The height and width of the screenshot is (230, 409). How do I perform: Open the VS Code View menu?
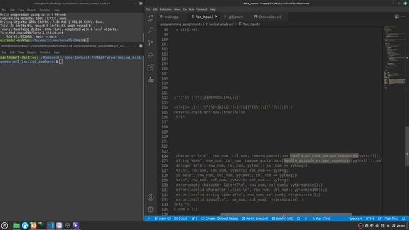click(177, 10)
